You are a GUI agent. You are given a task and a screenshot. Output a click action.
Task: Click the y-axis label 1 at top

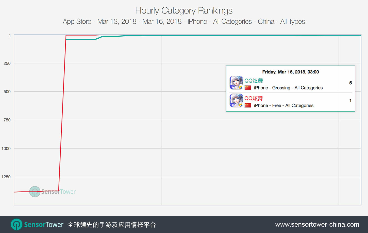10,36
